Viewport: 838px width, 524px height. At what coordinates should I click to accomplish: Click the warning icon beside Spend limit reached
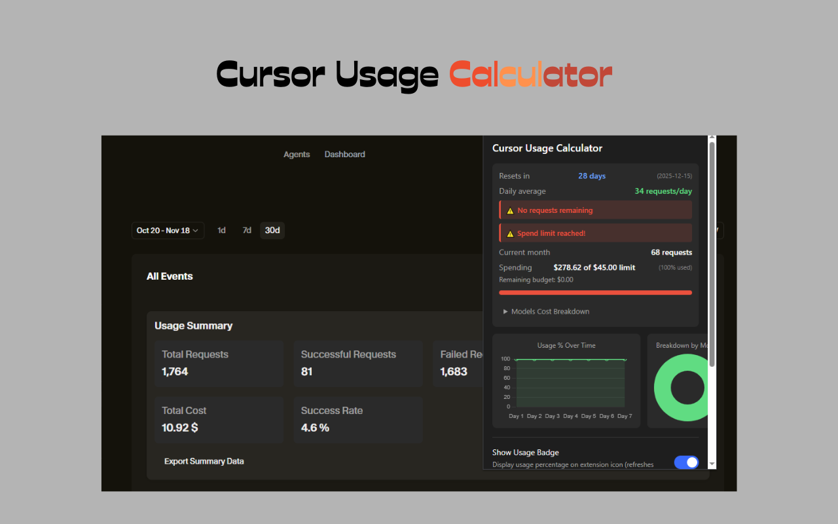tap(510, 233)
